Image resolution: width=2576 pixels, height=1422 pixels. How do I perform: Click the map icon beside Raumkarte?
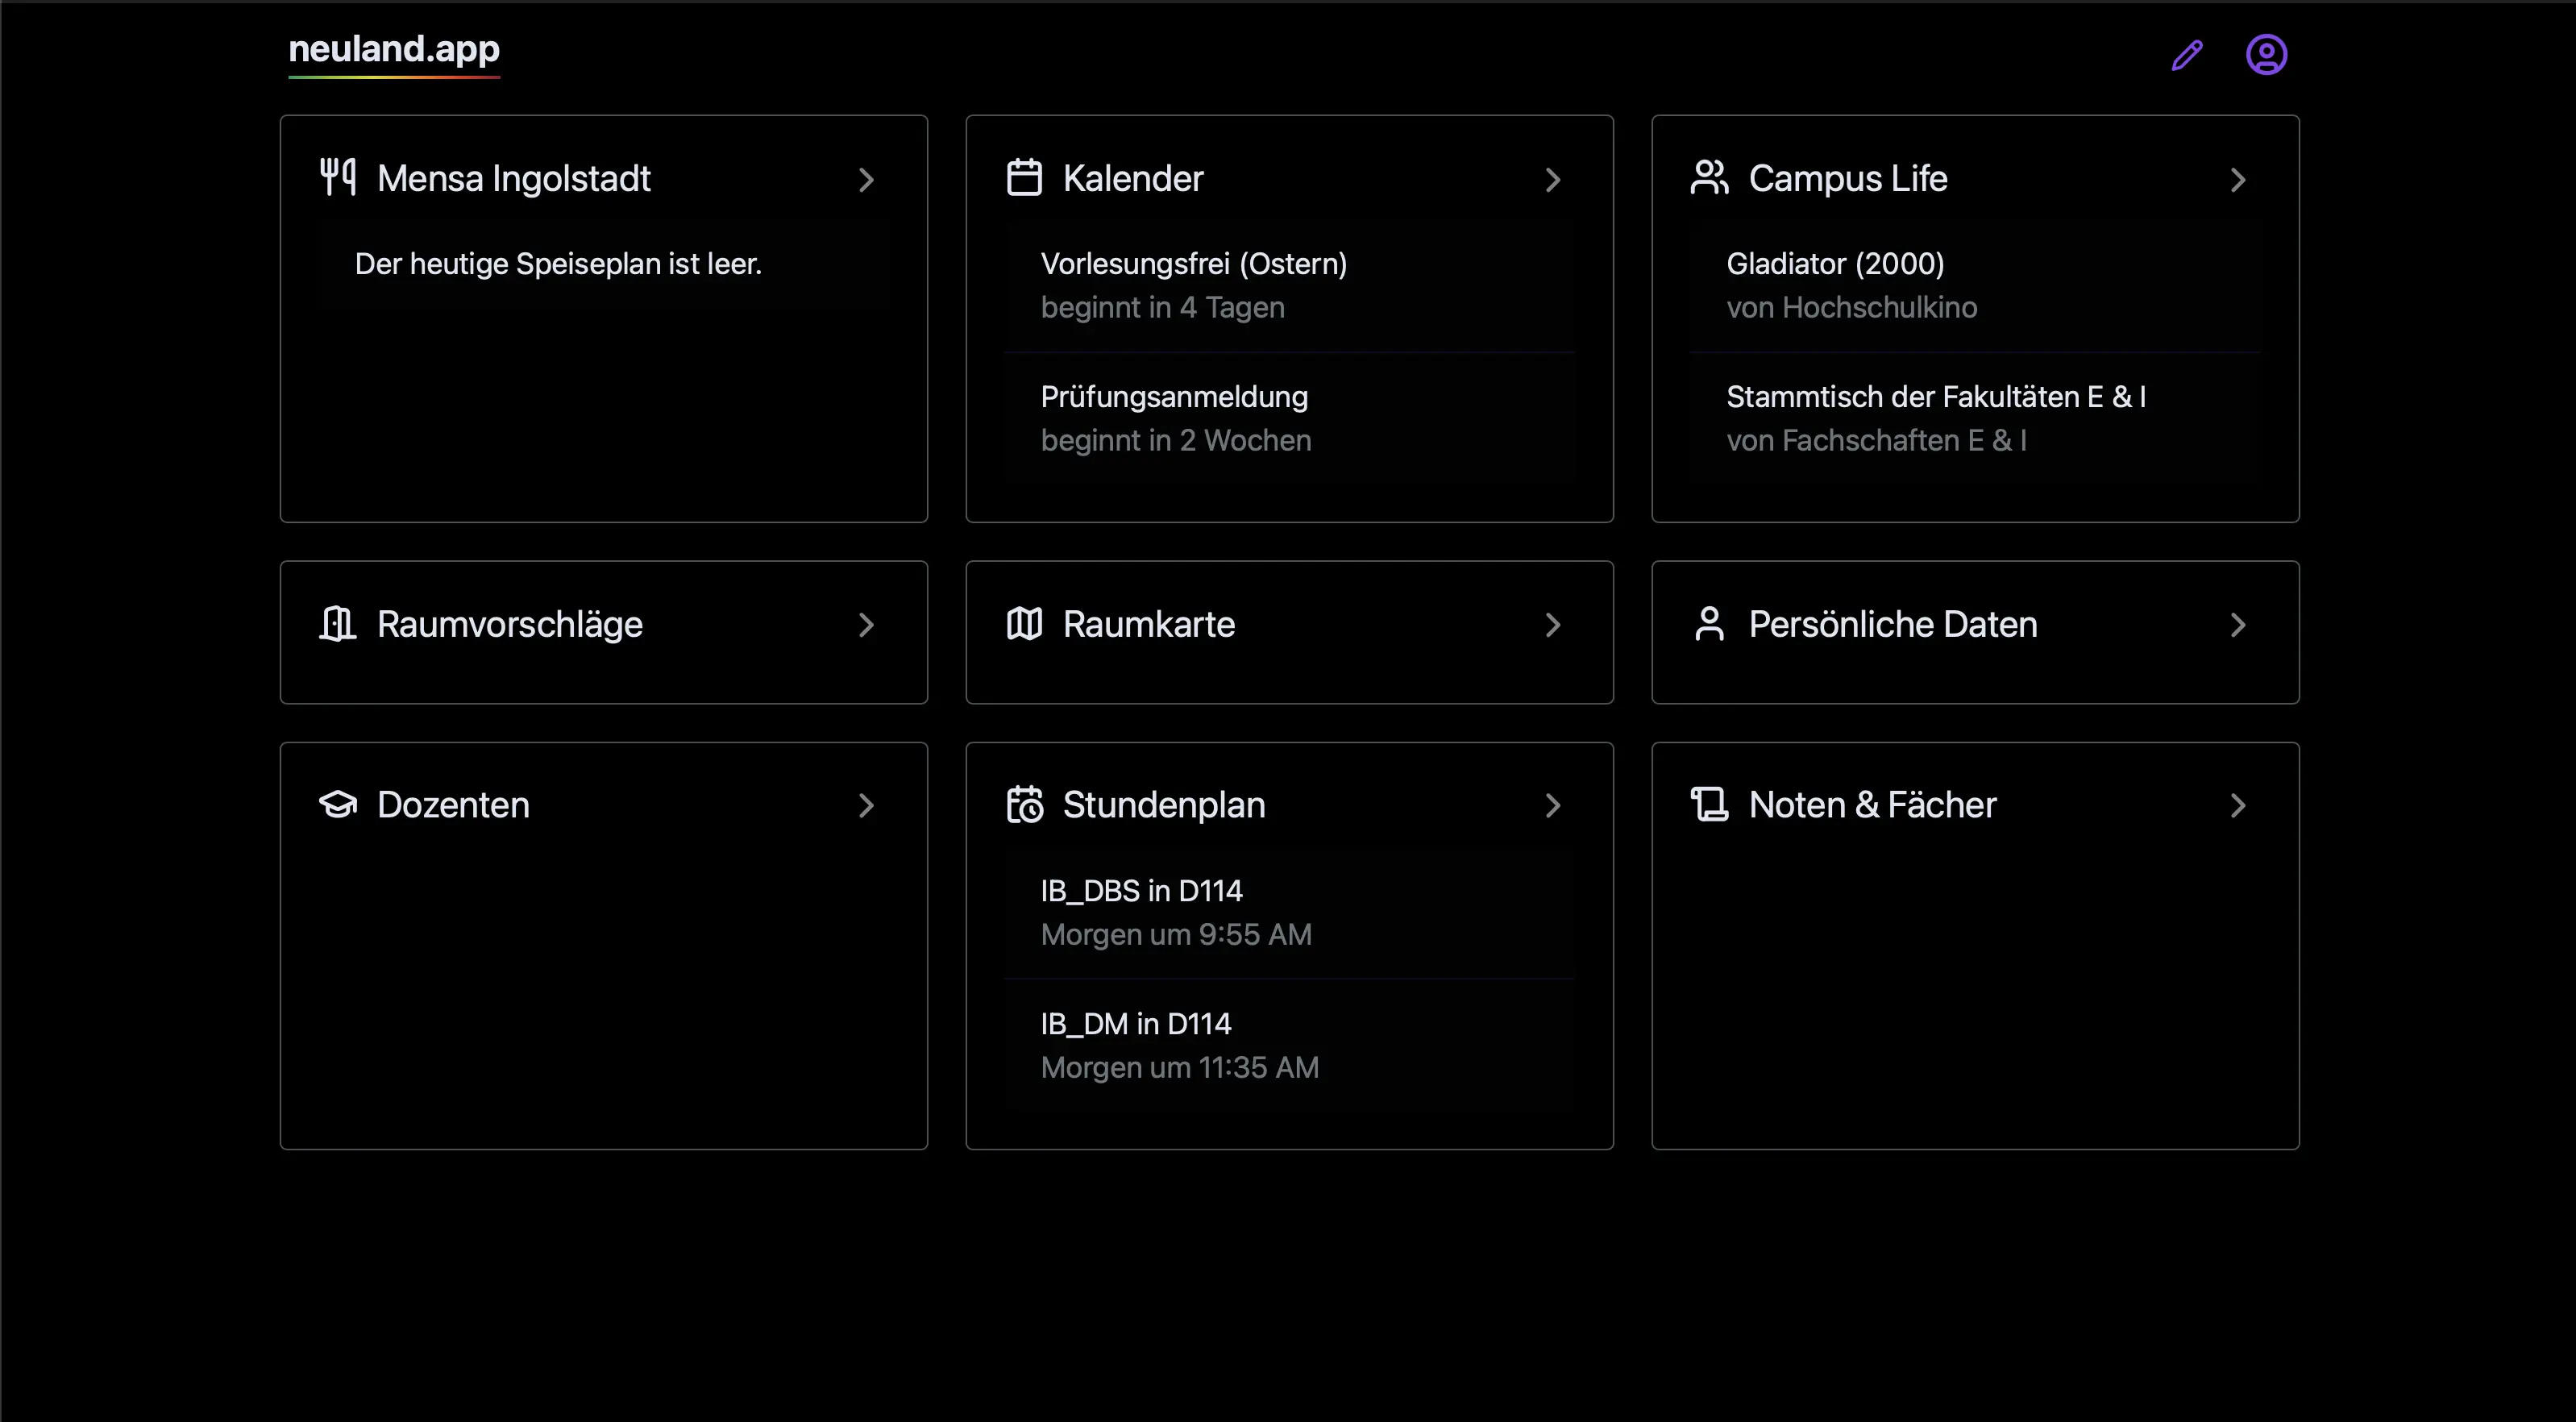[x=1023, y=624]
